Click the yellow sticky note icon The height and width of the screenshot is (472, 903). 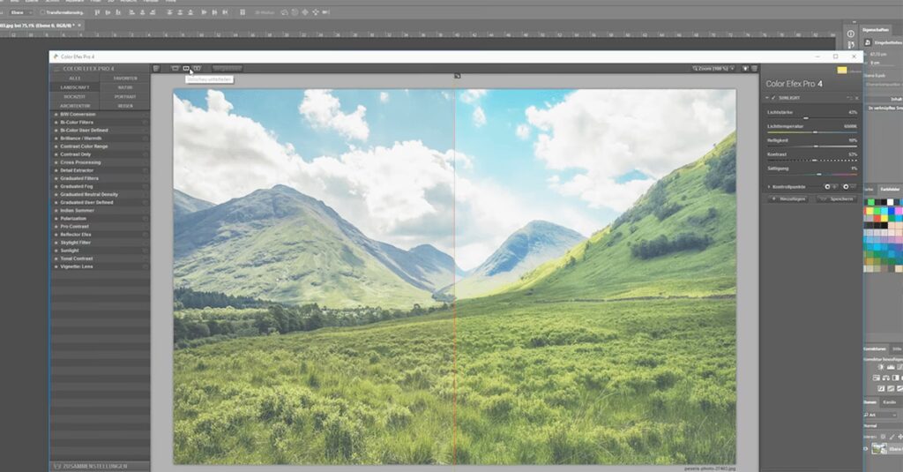pyautogui.click(x=842, y=71)
